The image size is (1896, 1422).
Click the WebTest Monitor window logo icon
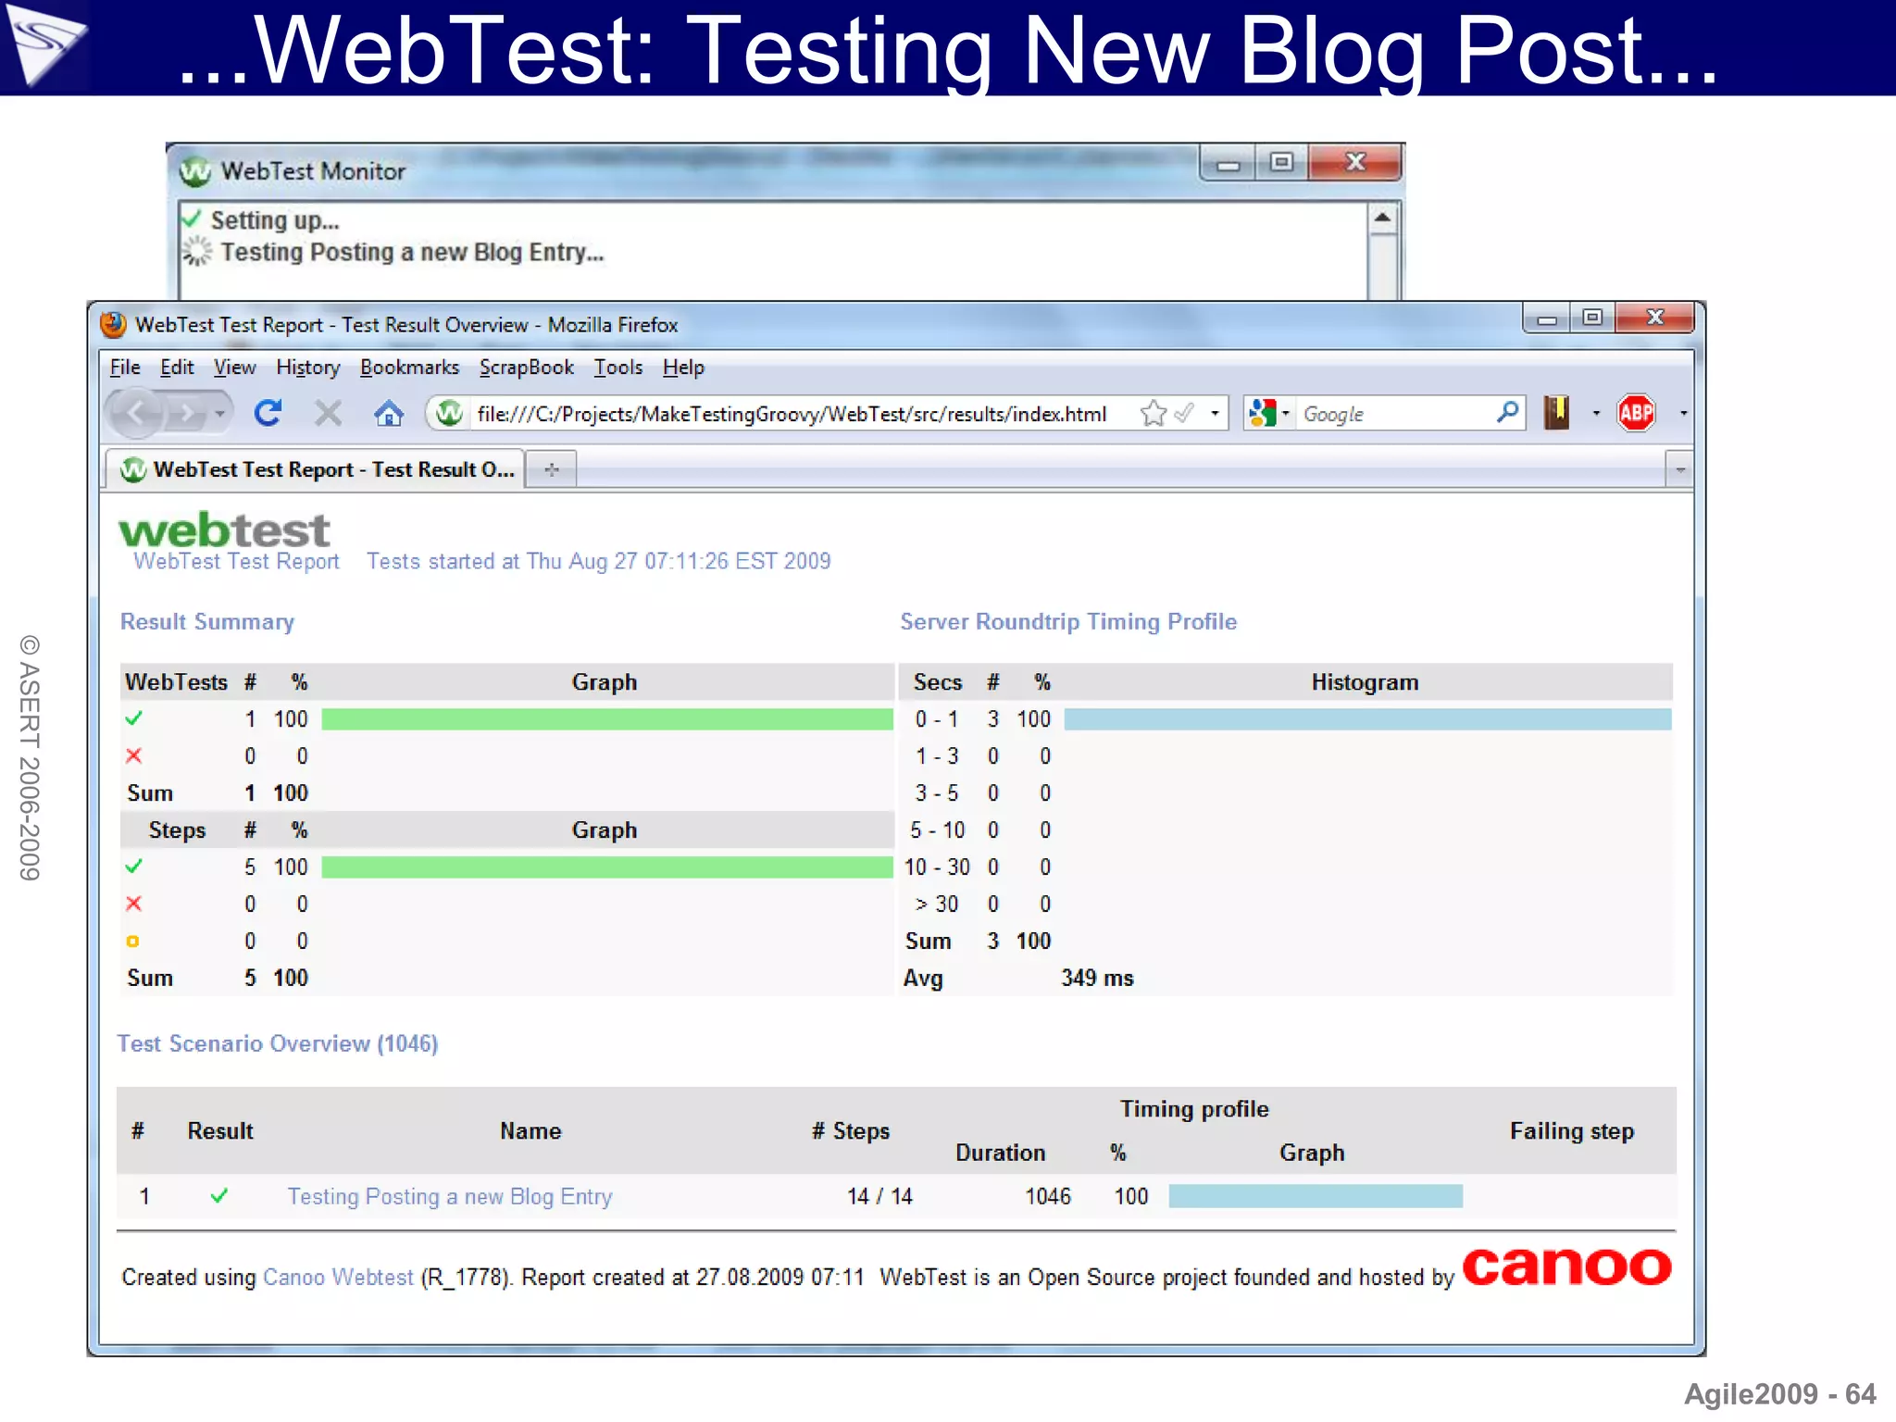[x=195, y=171]
